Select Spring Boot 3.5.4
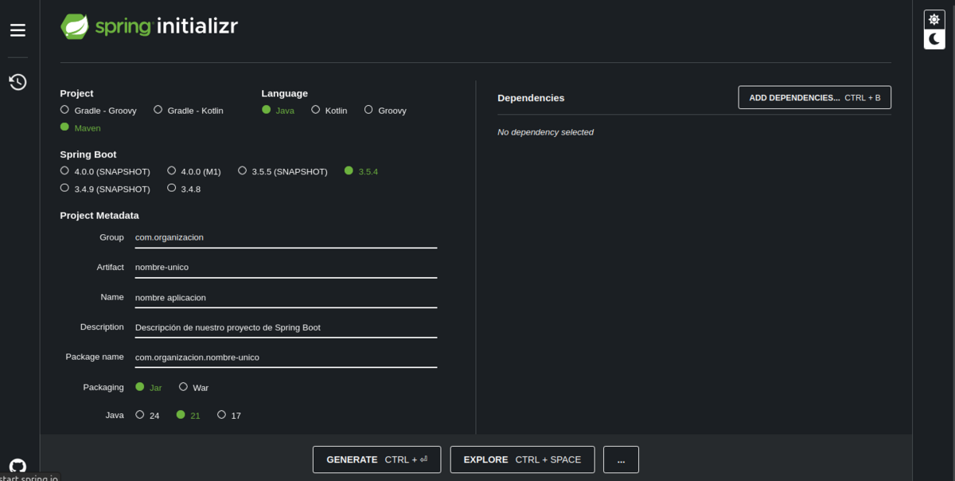This screenshot has height=481, width=955. click(x=361, y=171)
